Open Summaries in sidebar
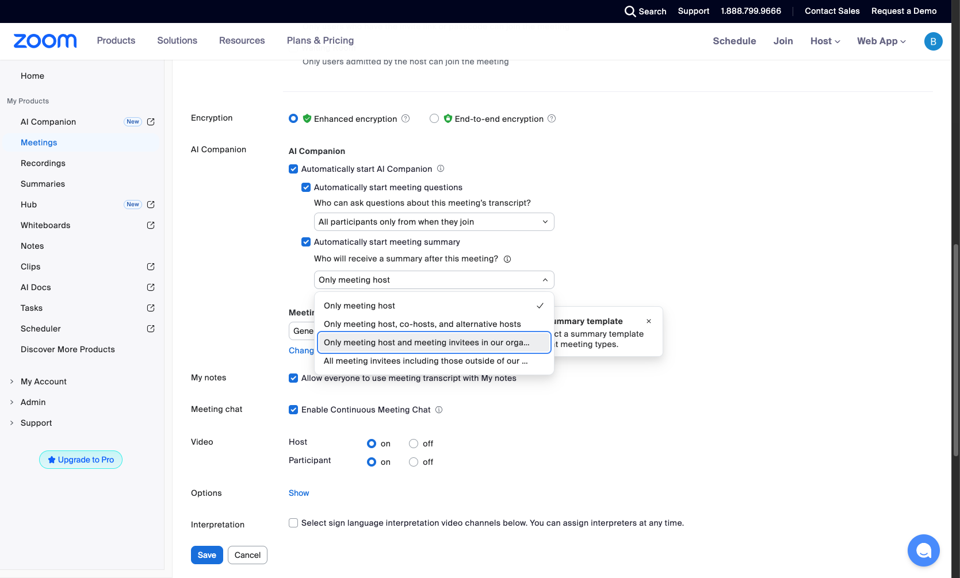 tap(43, 184)
